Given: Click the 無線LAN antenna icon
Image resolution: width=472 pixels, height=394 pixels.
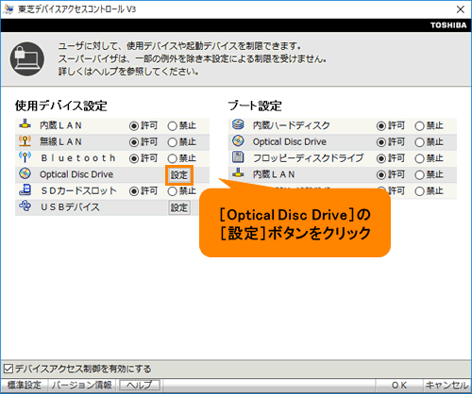Looking at the screenshot, I should pos(25,141).
